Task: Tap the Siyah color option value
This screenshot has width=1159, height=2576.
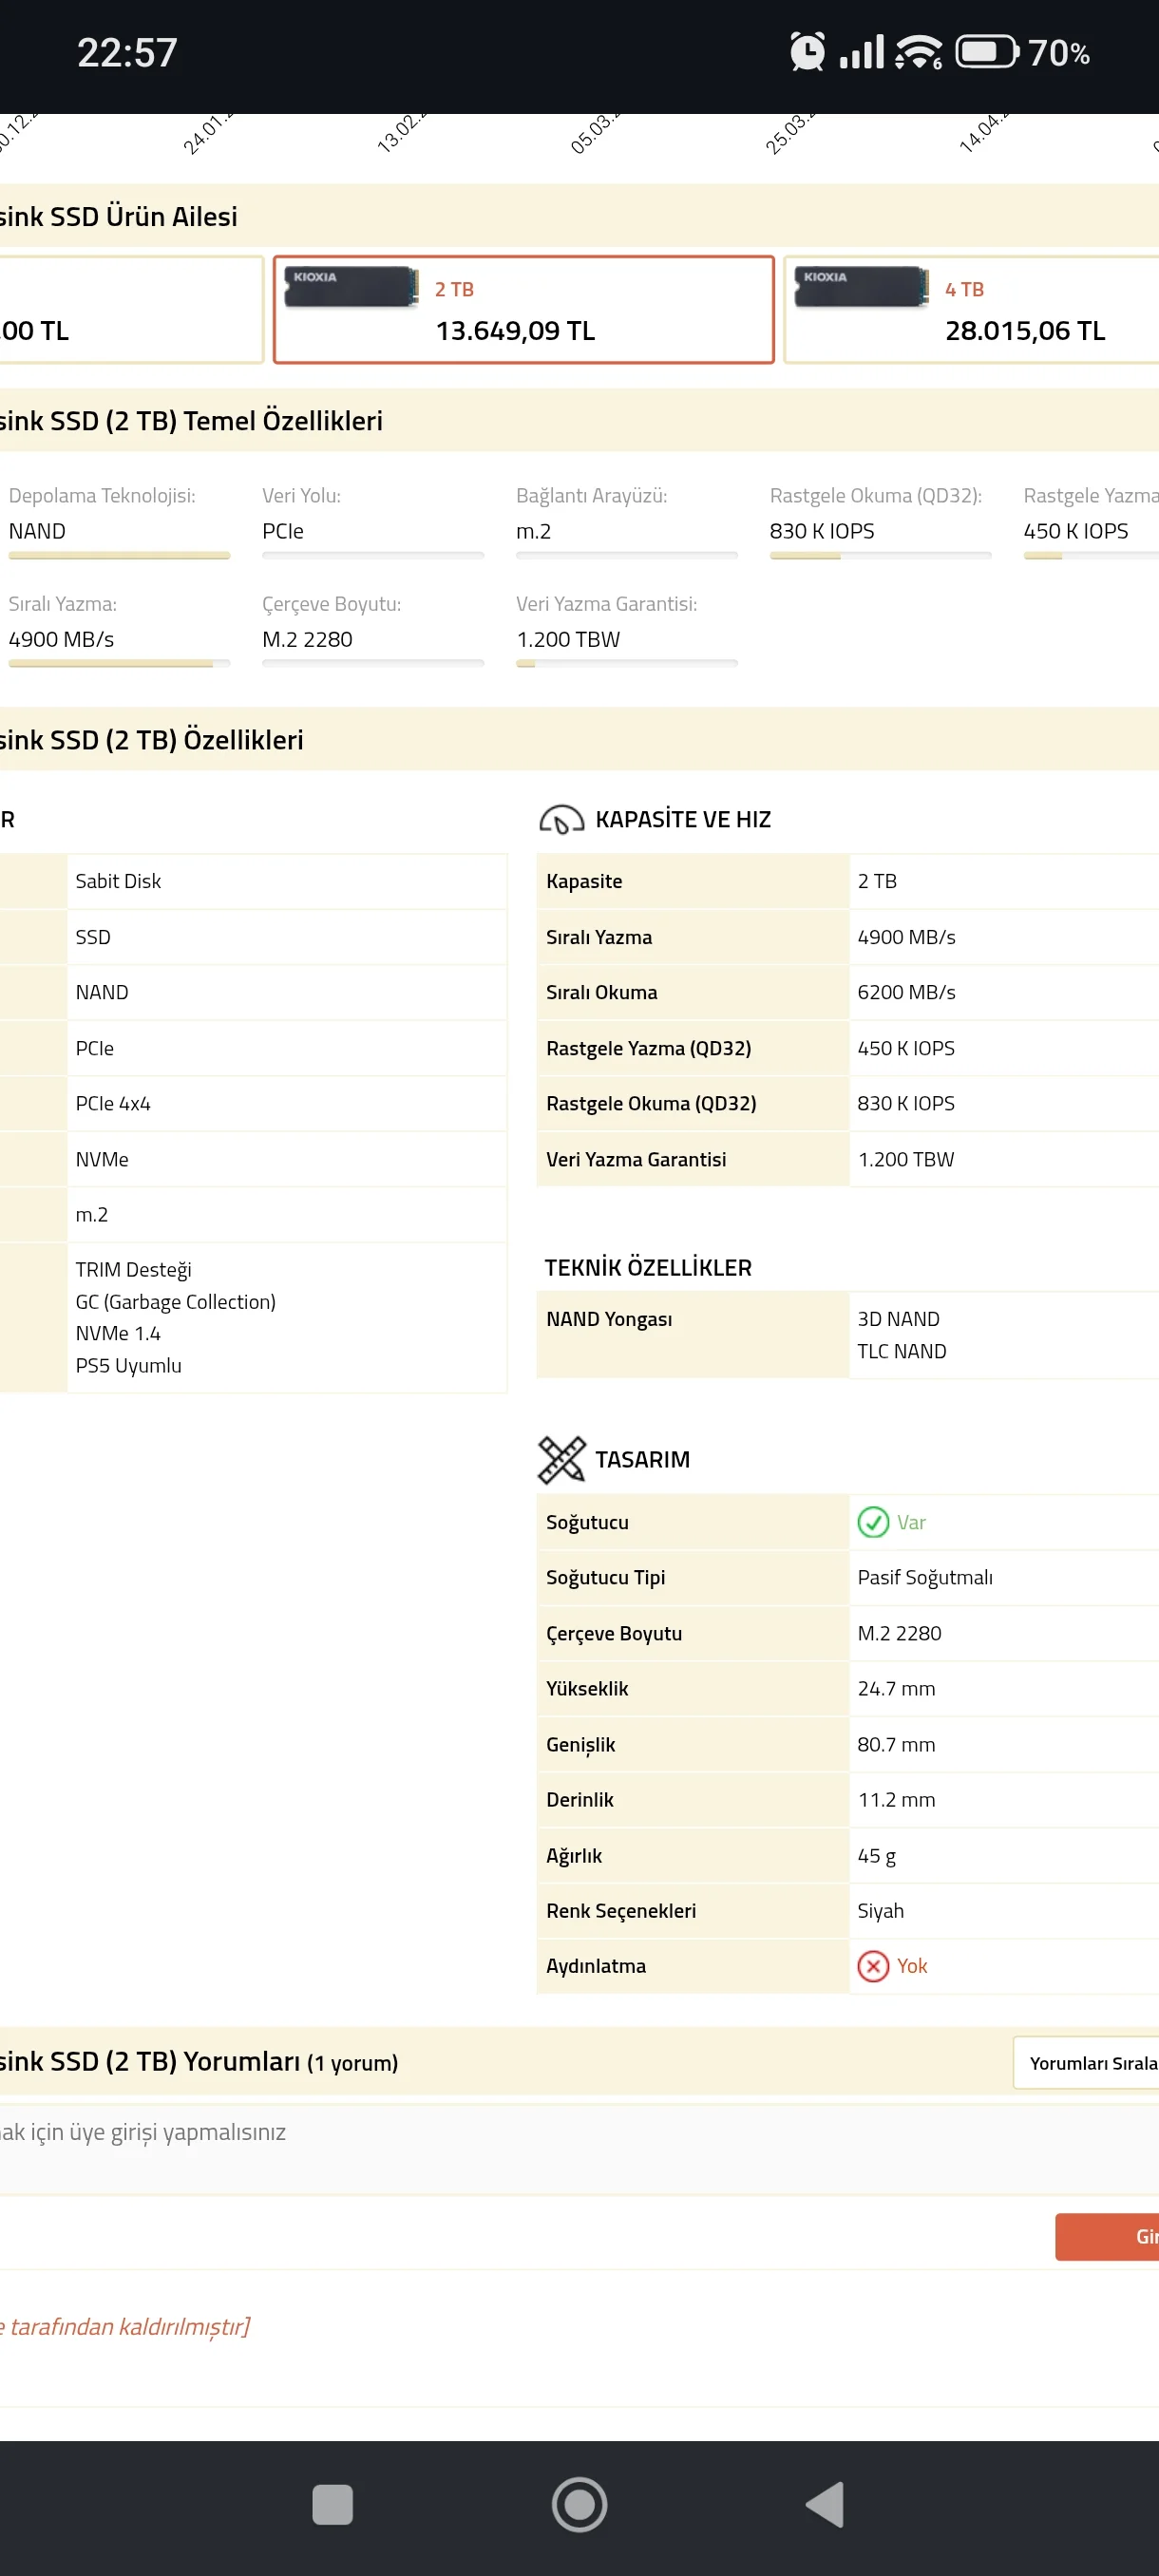Action: click(881, 1910)
